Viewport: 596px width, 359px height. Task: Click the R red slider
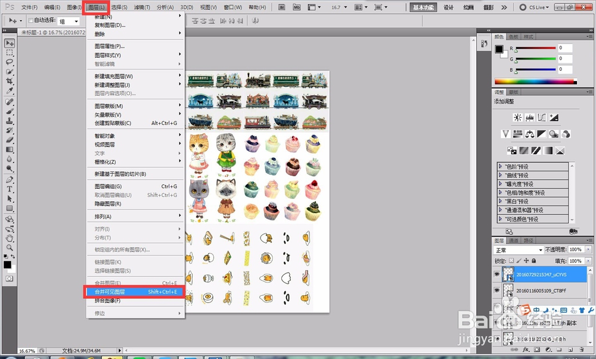[x=536, y=48]
